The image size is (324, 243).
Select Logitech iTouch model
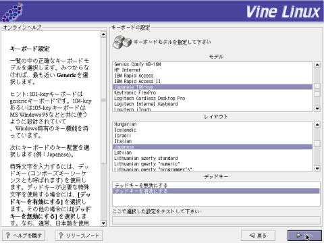(x=213, y=109)
